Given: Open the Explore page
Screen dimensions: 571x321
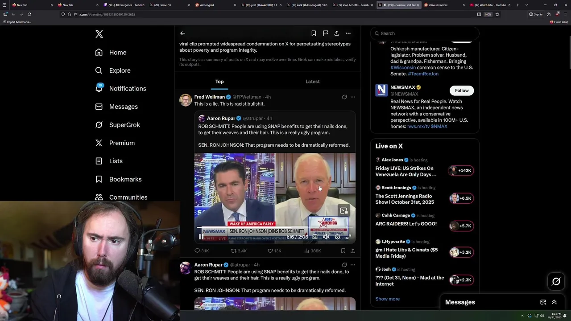Looking at the screenshot, I should 113,70.
